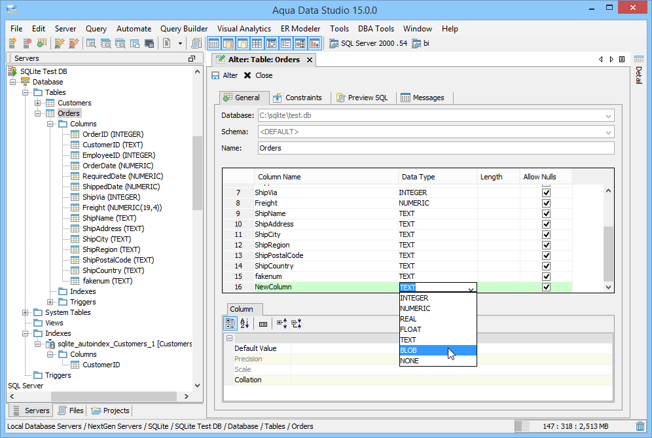Click the first blue grid layout toolbar icon
This screenshot has height=438, width=652.
pyautogui.click(x=213, y=43)
